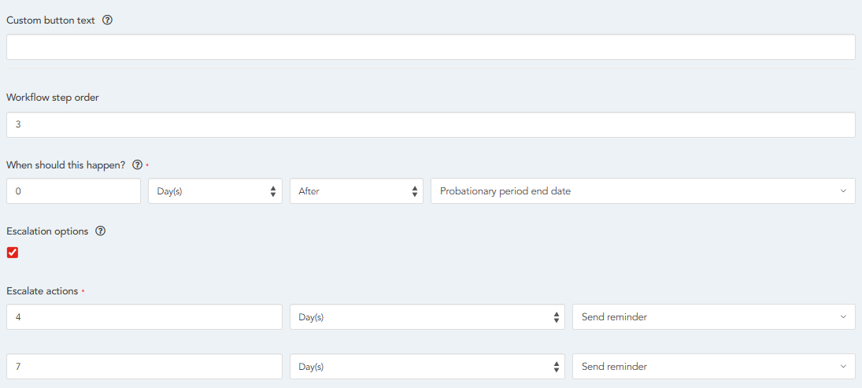Open Day(s) dropdown for the 4-day escalation
Viewport: 862px width, 388px height.
tap(427, 317)
